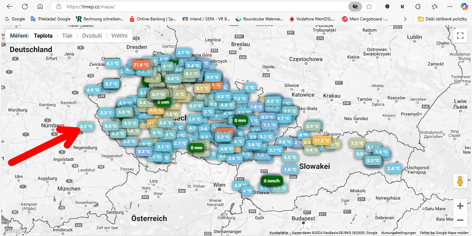Open the Kurzbefehle keyboard shortcuts link
The height and width of the screenshot is (236, 472).
[x=279, y=233]
